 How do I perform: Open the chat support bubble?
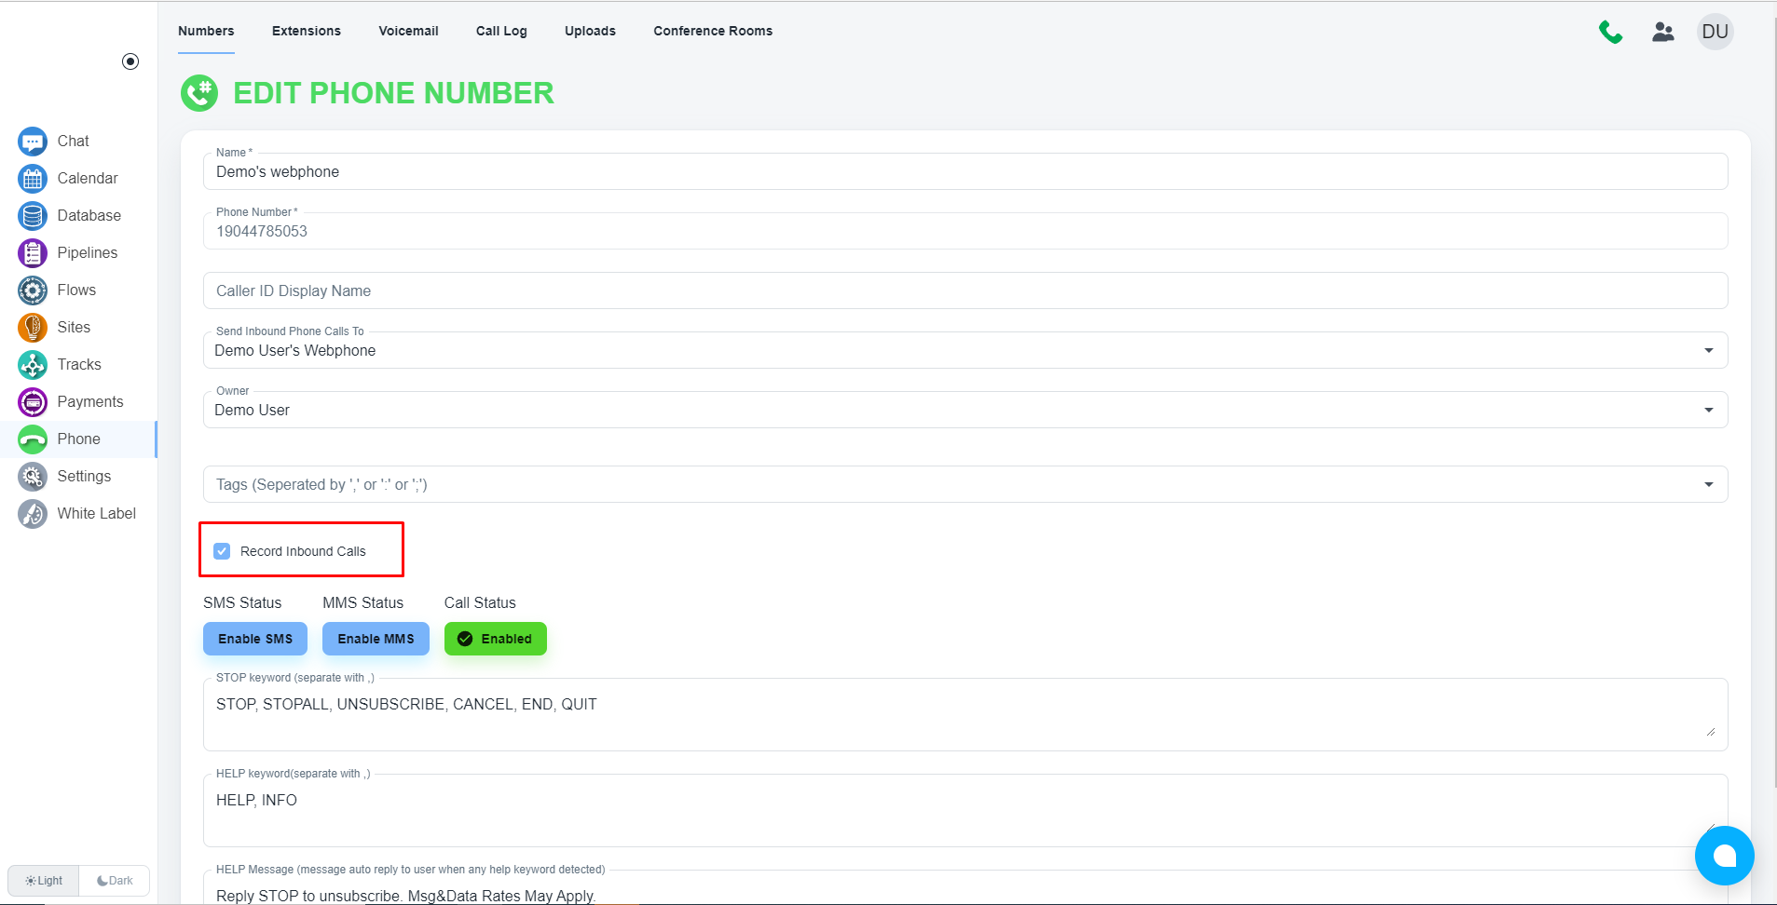pos(1724,856)
